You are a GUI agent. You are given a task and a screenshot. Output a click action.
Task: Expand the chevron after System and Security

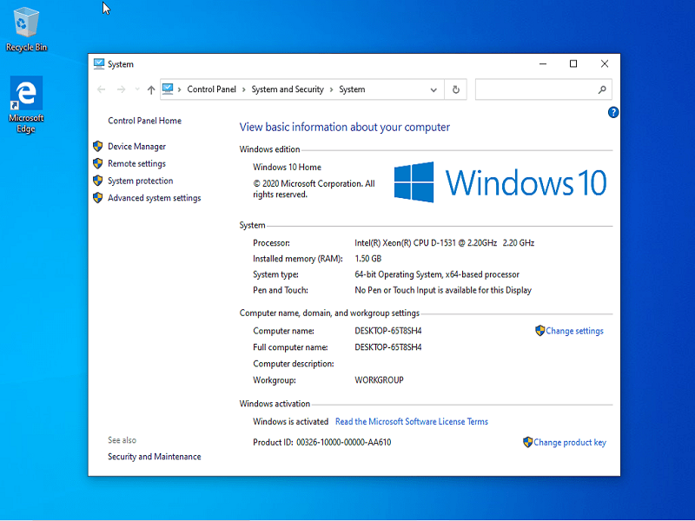pos(331,89)
